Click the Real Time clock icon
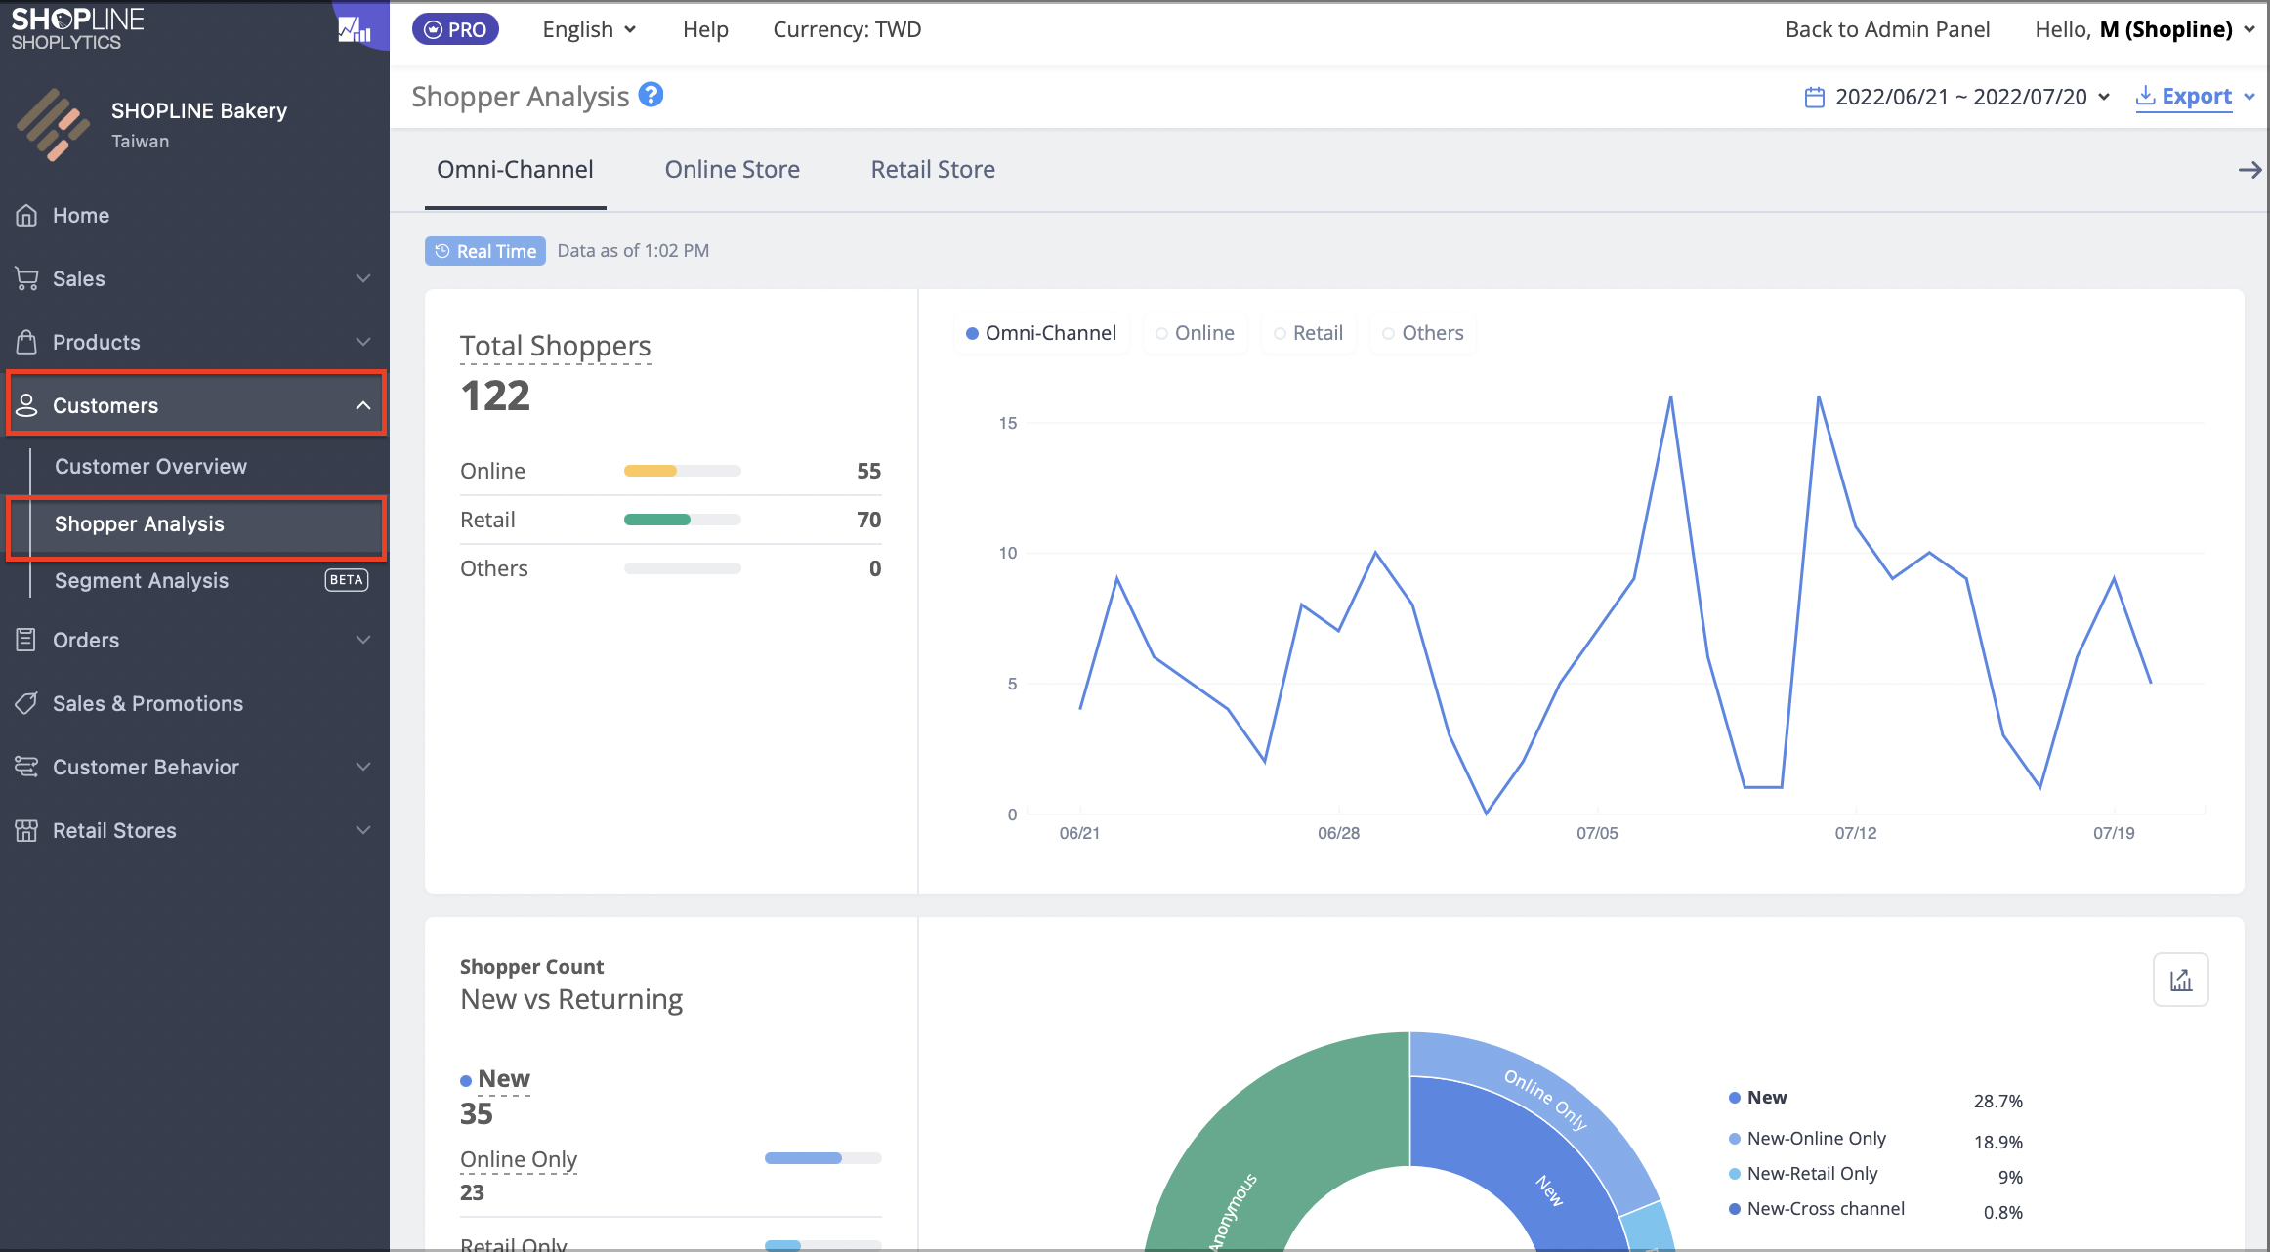Screen dimensions: 2270x1252 tap(442, 251)
